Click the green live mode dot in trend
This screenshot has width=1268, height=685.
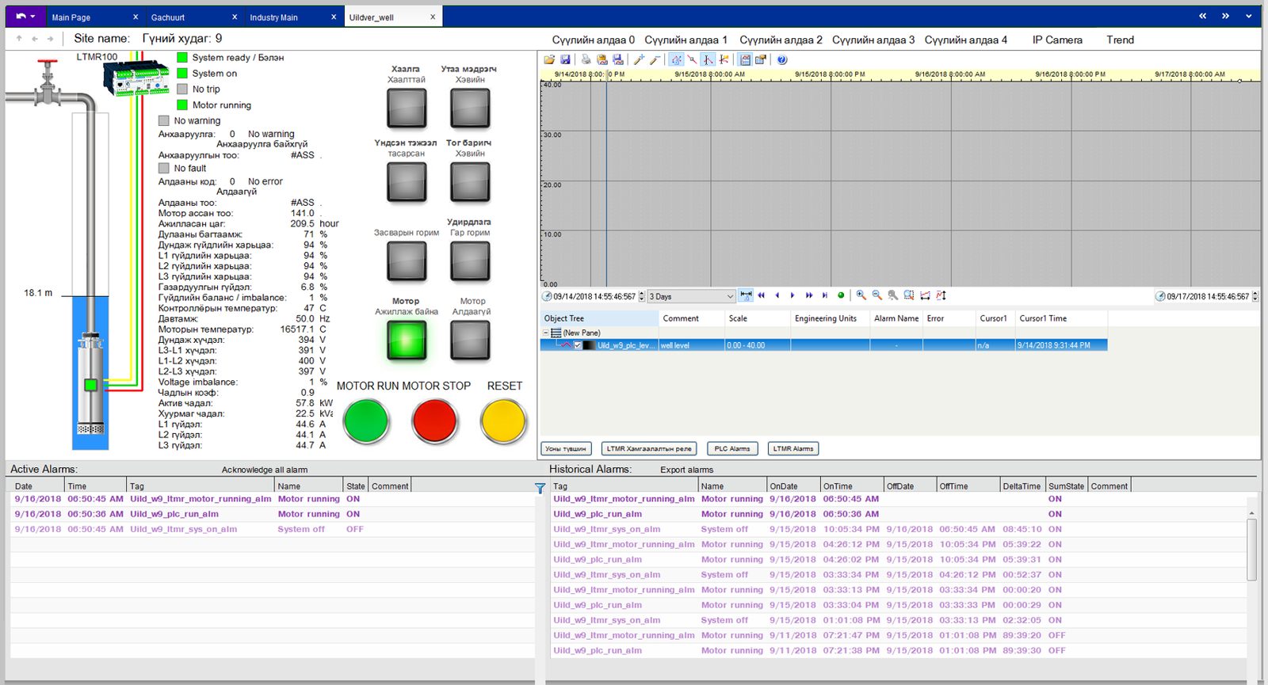click(841, 295)
